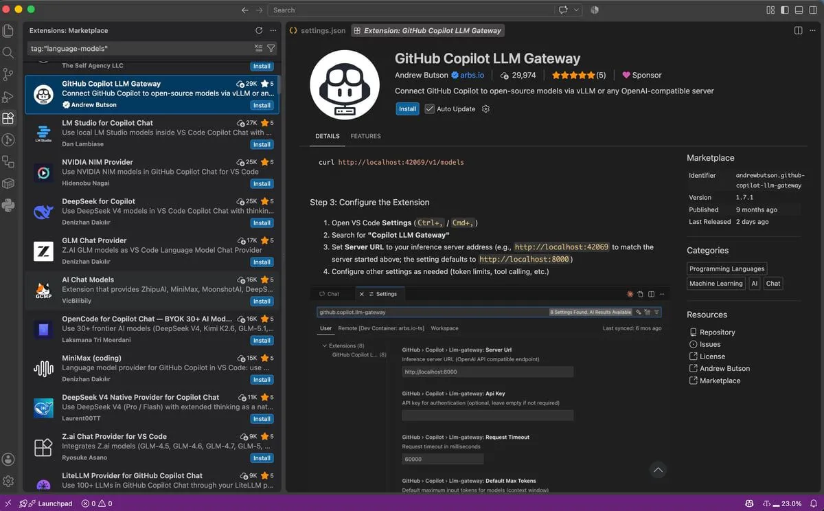The image size is (824, 511).
Task: Open the Explorer view in activity bar
Action: 8,31
